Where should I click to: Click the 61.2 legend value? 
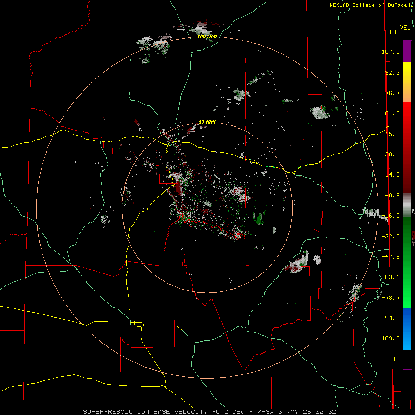[x=392, y=113]
